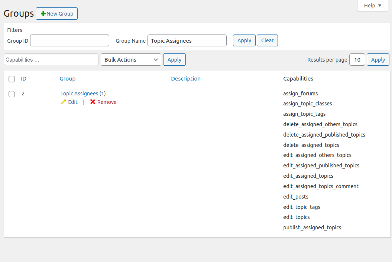
Task: Click the green plus New Group icon
Action: pos(43,14)
